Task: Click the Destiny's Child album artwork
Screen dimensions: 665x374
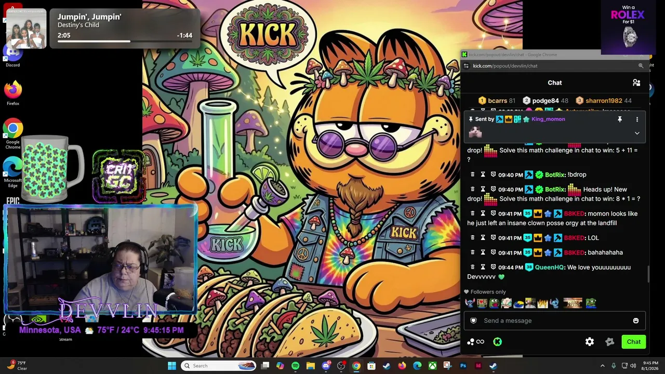Action: point(26,29)
